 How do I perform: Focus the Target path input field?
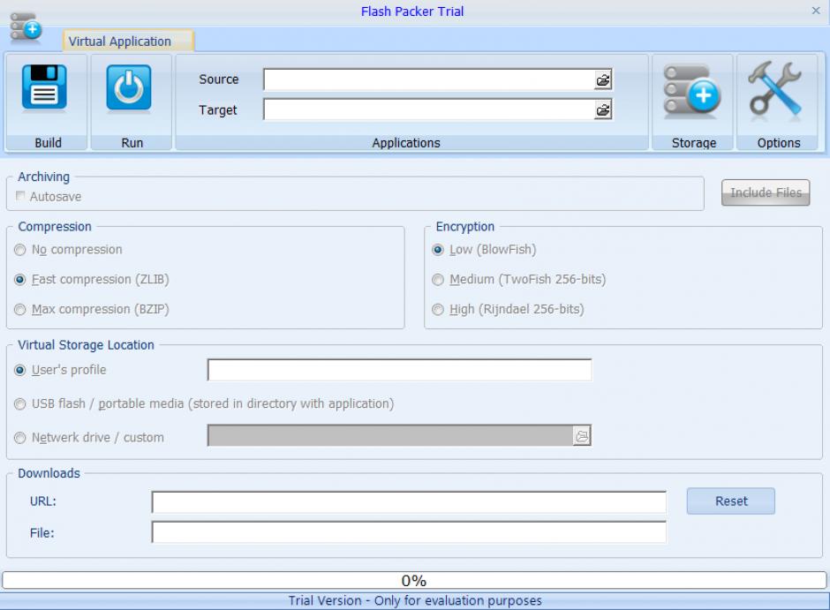(429, 110)
